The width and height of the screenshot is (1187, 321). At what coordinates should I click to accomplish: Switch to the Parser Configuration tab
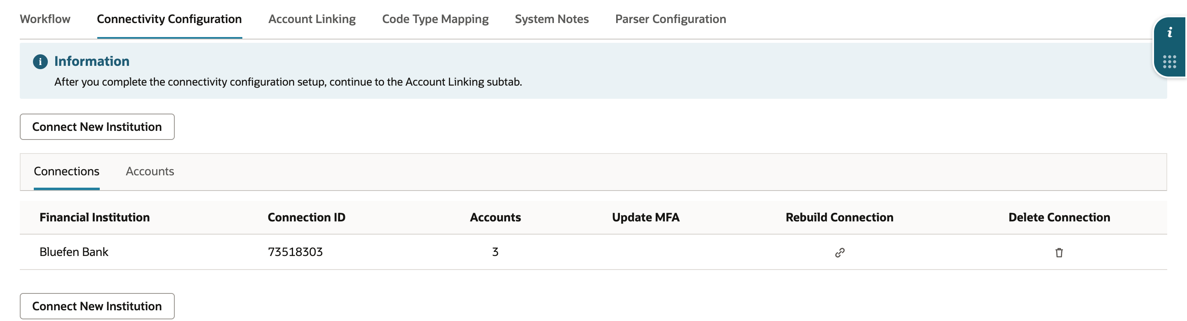click(x=671, y=19)
